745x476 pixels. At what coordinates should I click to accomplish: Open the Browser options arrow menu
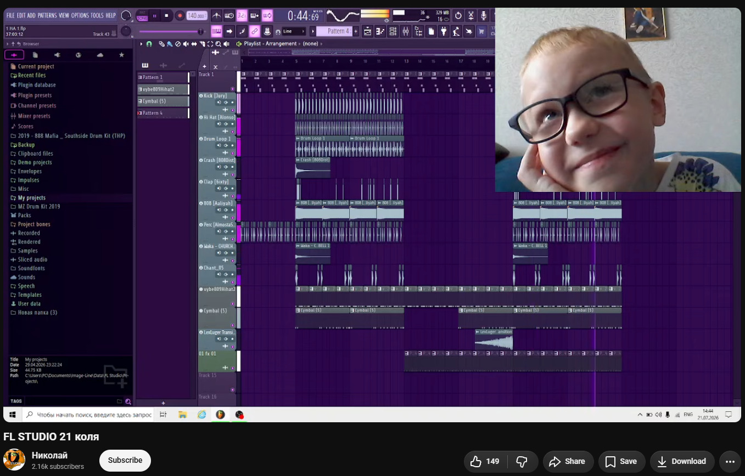tap(8, 44)
